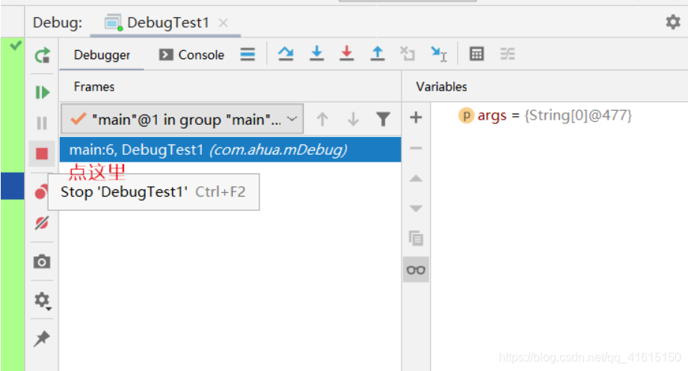
Task: Add a new watch with plus icon
Action: pos(416,117)
